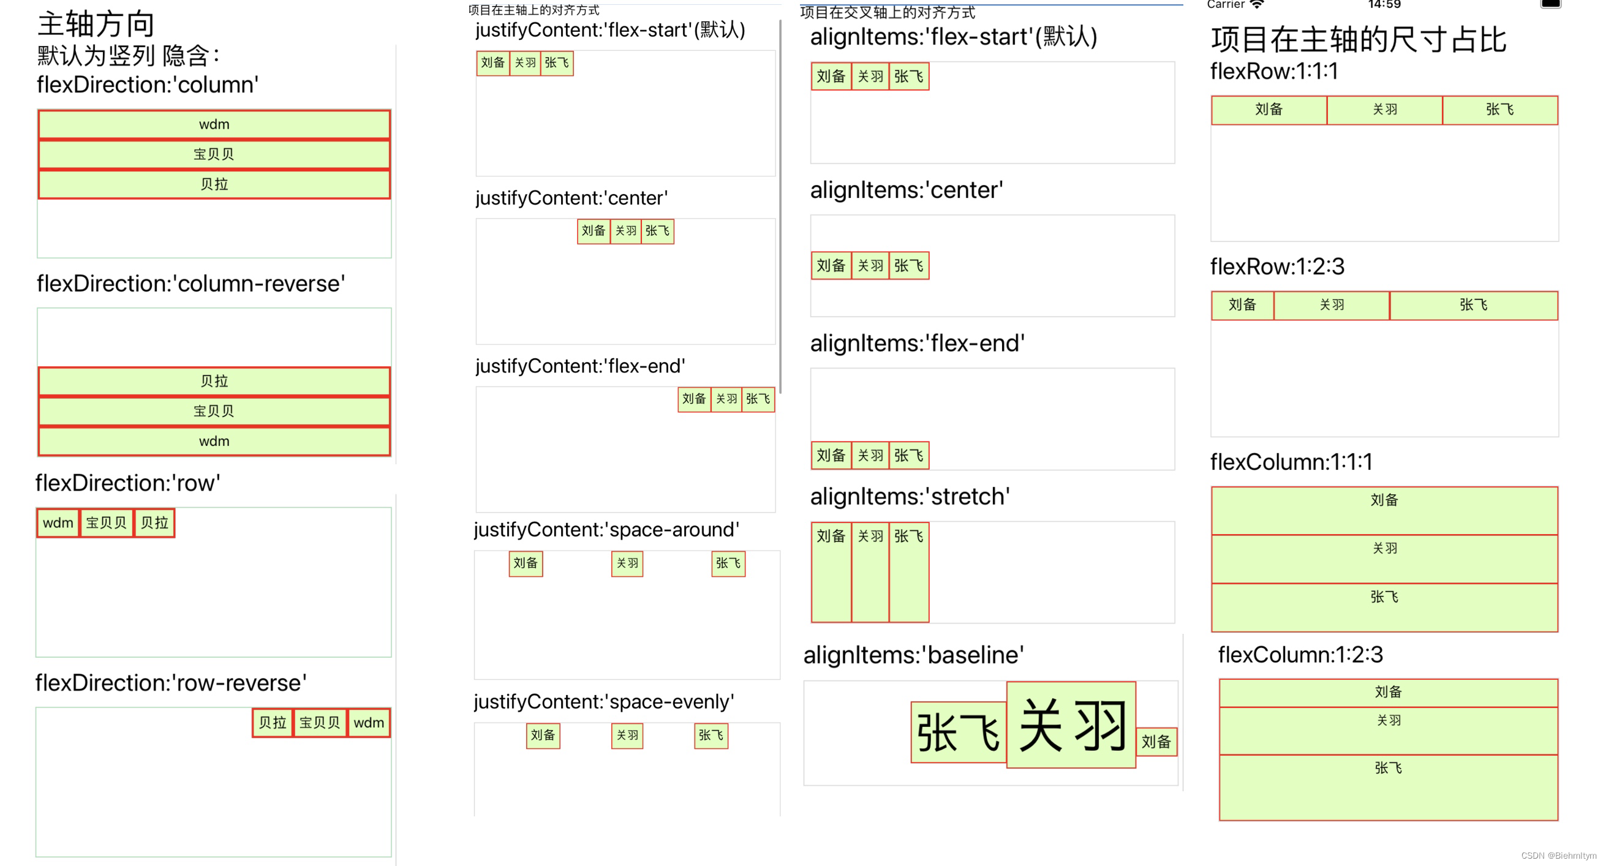
Task: Click the alignItems:'flex-start' label
Action: [954, 37]
